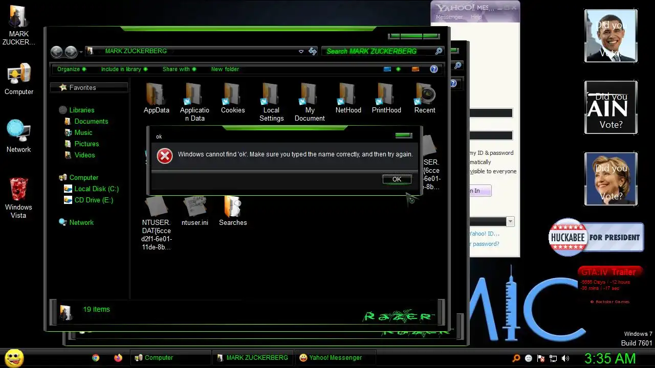
Task: Open Pictures library
Action: (x=81, y=144)
